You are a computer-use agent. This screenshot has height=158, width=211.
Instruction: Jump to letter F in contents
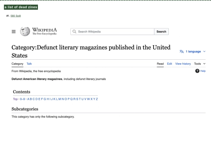[42, 99]
